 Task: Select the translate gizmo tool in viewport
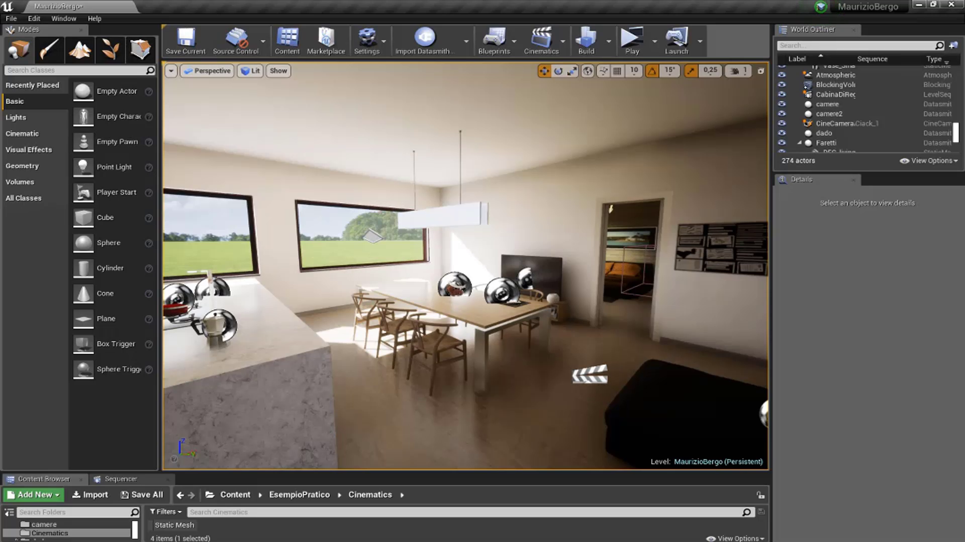click(x=544, y=71)
